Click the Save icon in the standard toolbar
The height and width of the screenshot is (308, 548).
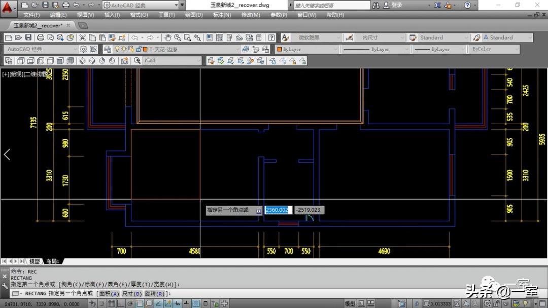(x=28, y=37)
